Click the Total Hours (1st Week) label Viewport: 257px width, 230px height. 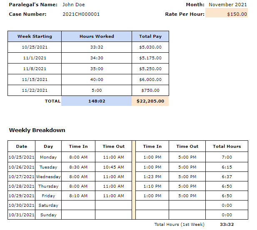179,225
